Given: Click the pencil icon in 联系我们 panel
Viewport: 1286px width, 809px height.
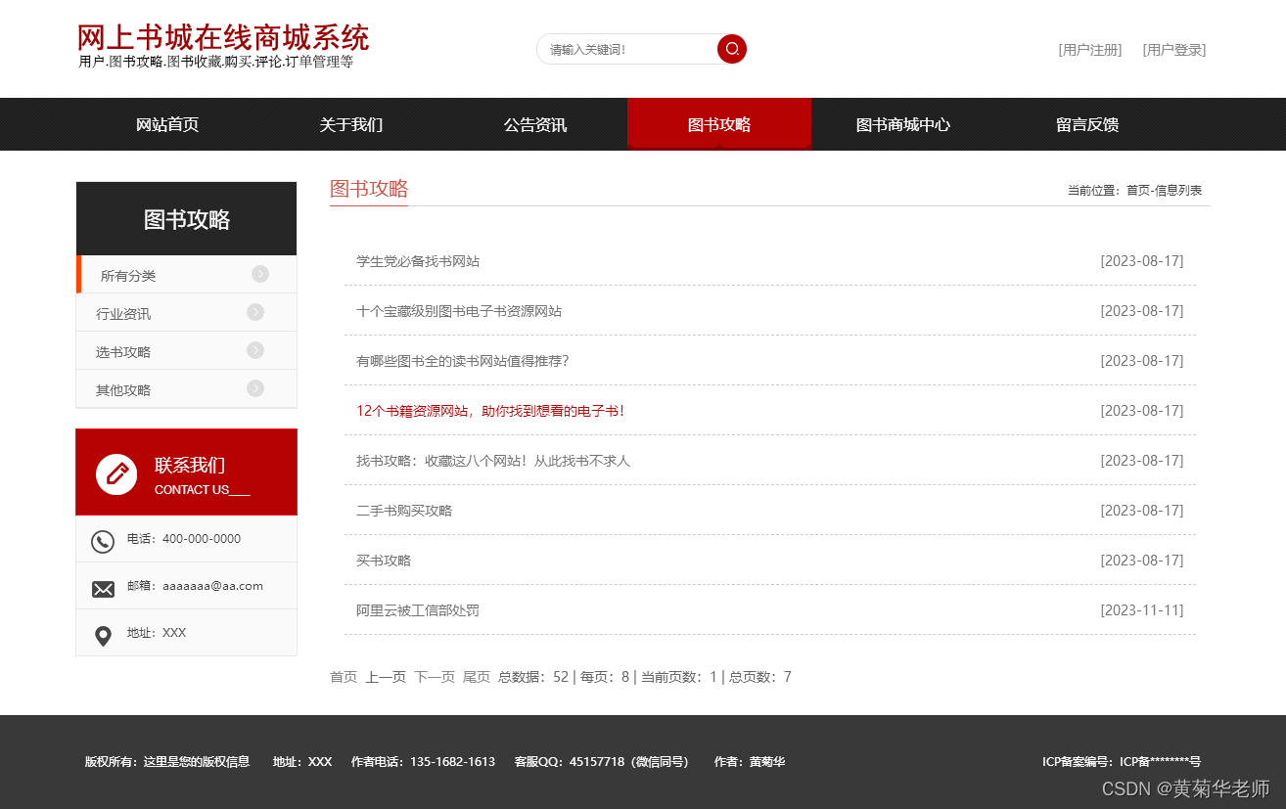Looking at the screenshot, I should (115, 472).
